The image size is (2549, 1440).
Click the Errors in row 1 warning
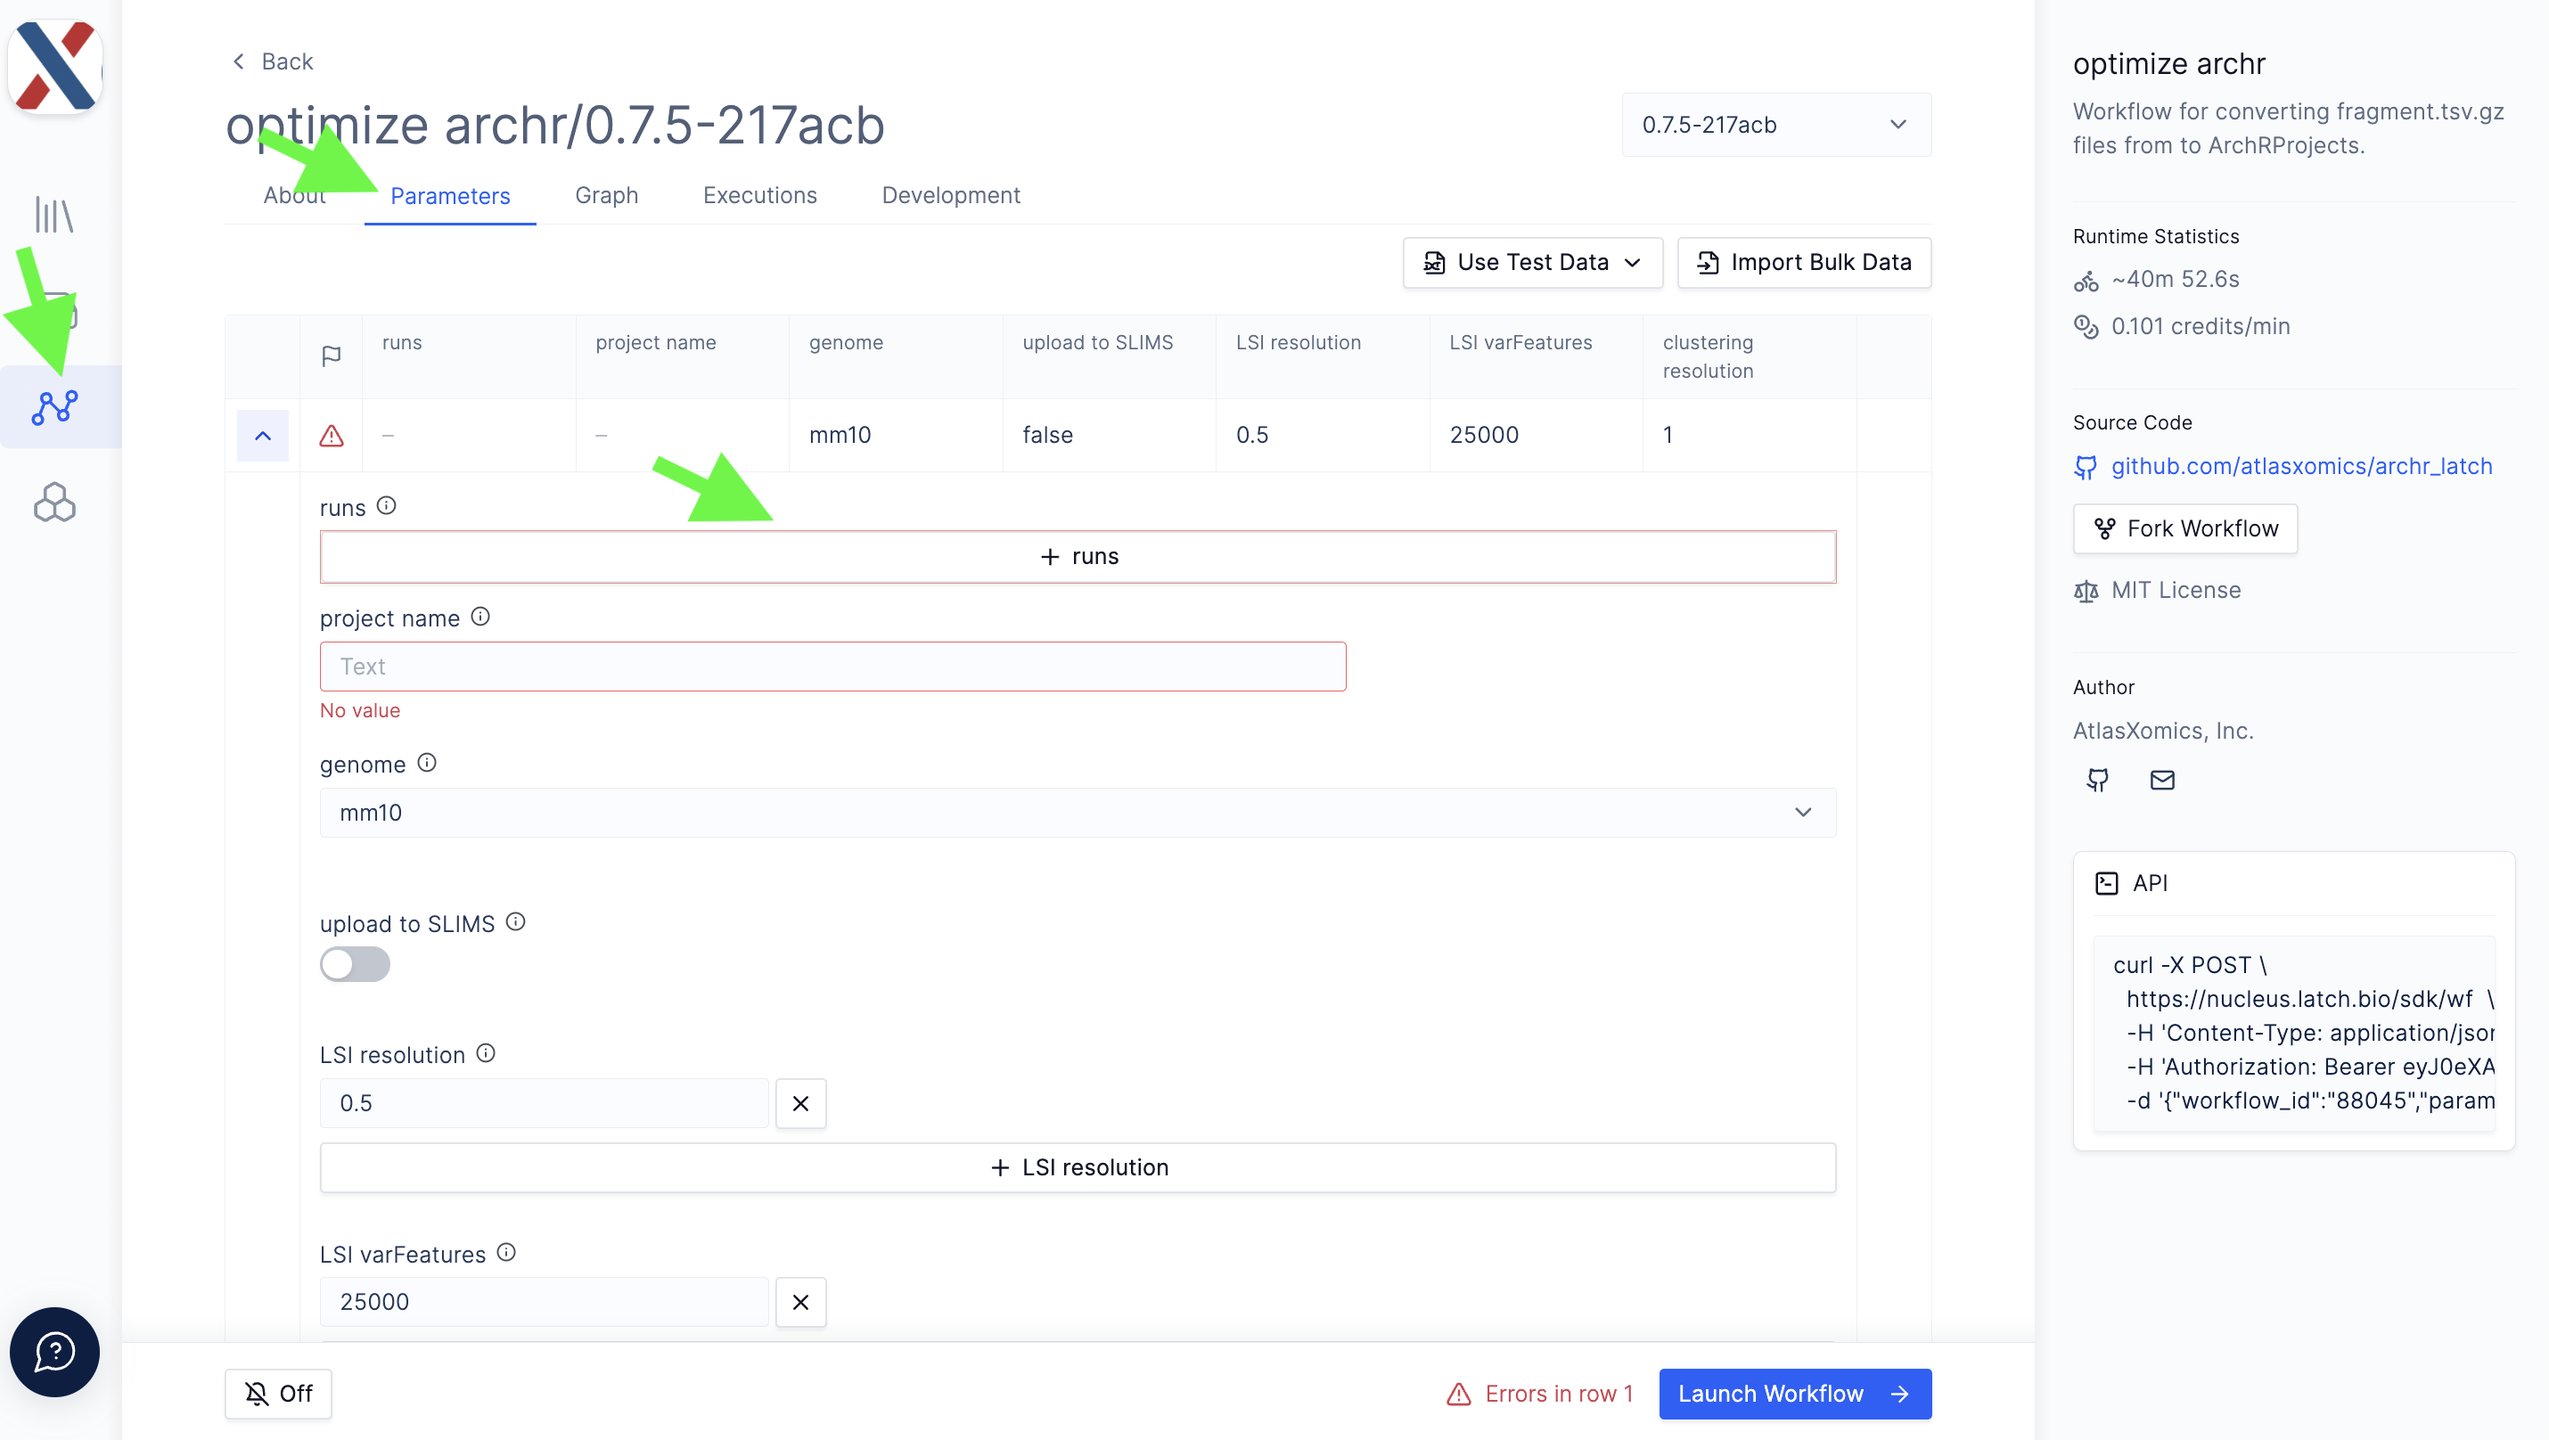1538,1394
